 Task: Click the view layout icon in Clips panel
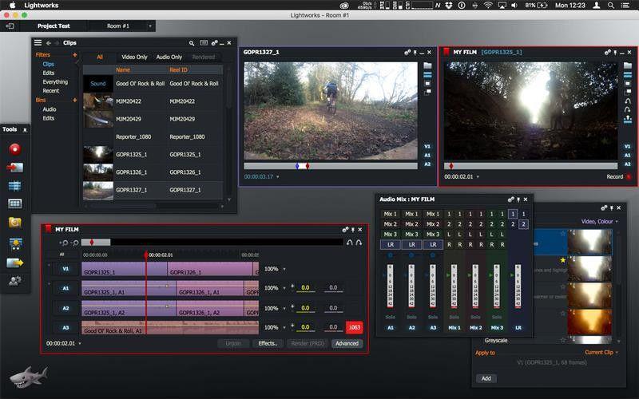[x=204, y=43]
